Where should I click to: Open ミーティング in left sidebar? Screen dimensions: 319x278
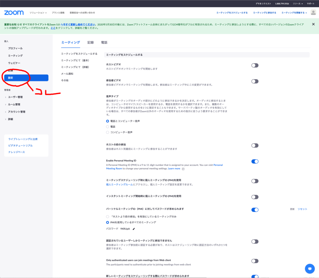[x=15, y=56]
